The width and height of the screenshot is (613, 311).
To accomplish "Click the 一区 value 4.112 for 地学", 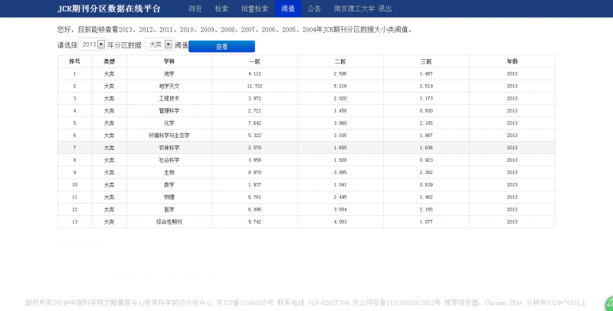I will coord(254,74).
